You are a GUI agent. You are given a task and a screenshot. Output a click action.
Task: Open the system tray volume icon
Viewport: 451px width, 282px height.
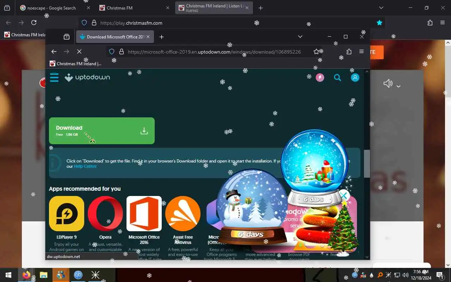tap(405, 275)
